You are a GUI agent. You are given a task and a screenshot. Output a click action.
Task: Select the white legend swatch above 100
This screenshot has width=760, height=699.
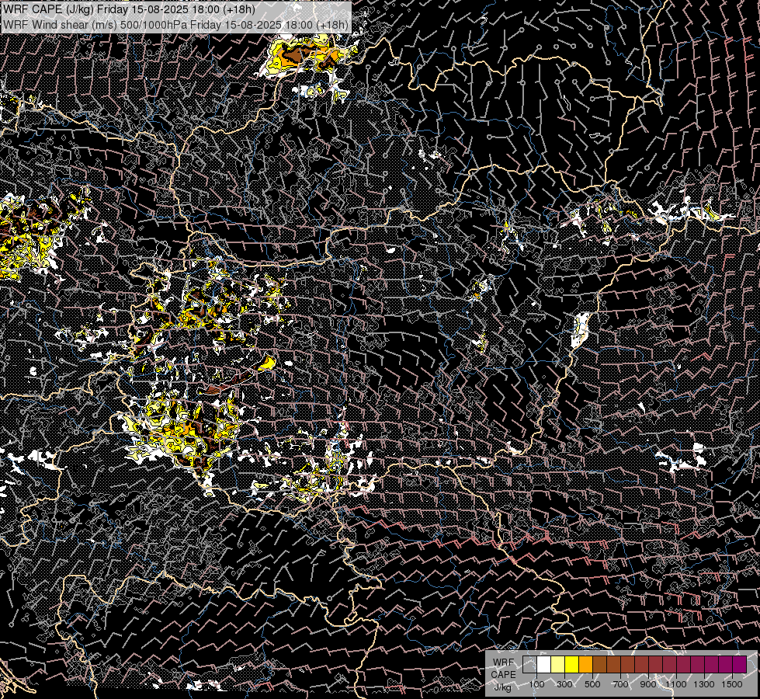click(544, 664)
